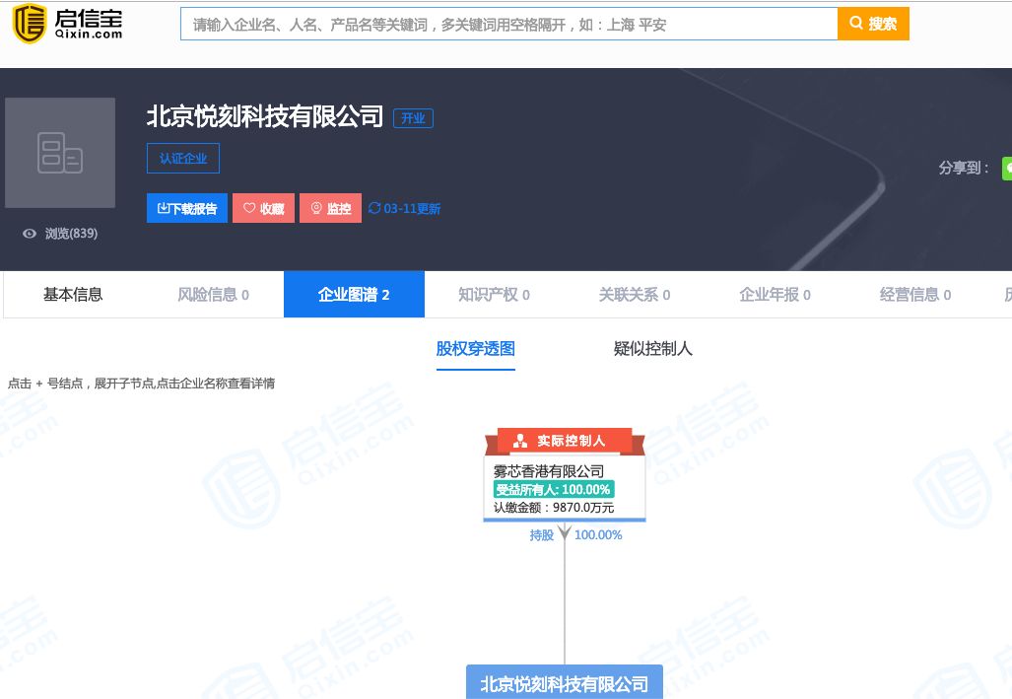Click the 持股 label on the connector
The width and height of the screenshot is (1012, 699).
(542, 535)
